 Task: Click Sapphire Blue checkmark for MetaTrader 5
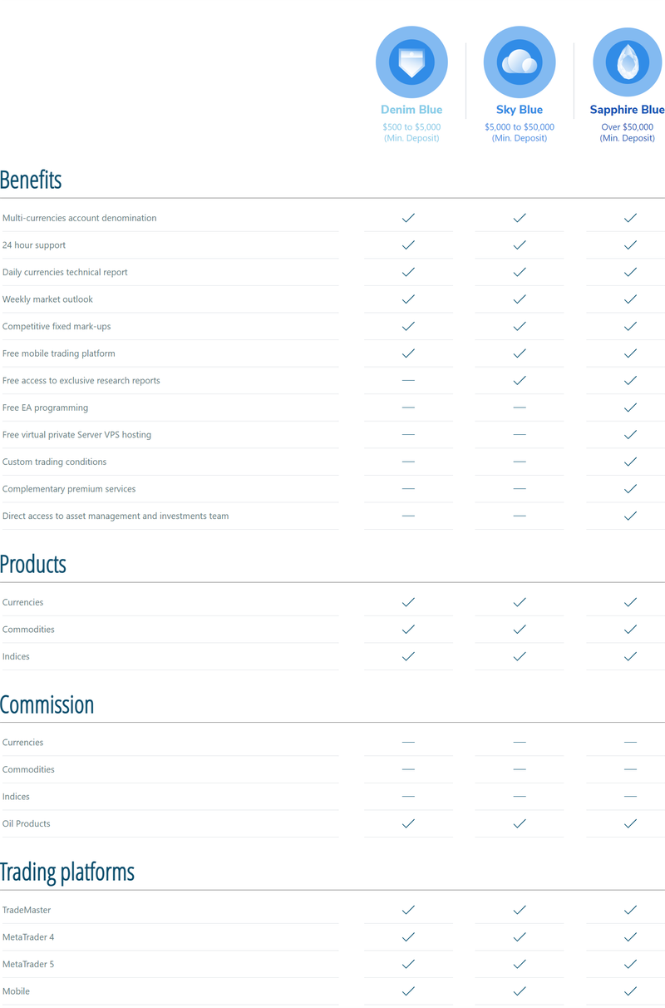(630, 964)
